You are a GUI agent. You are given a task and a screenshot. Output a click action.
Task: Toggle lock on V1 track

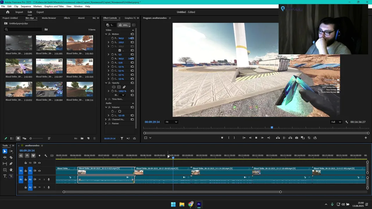pos(26,171)
